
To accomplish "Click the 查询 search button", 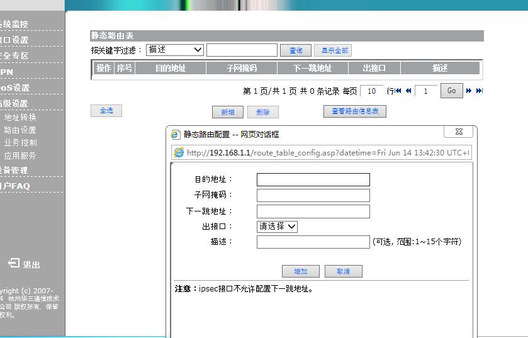I will click(296, 50).
